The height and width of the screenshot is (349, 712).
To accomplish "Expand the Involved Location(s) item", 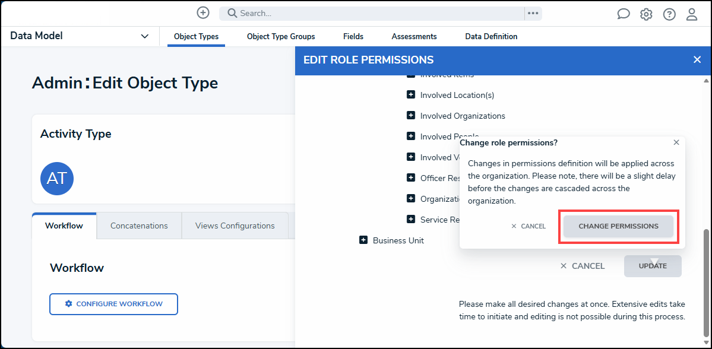I will [x=410, y=94].
